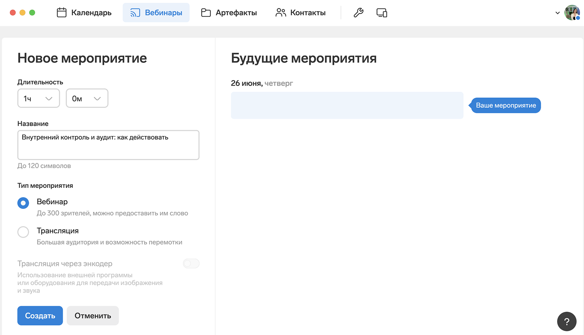Open the minutes duration dropdown

click(x=87, y=99)
